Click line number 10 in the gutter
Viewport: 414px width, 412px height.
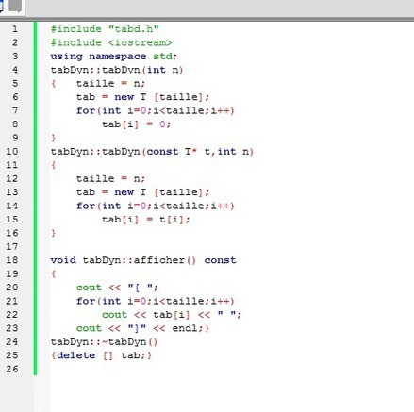(12, 152)
